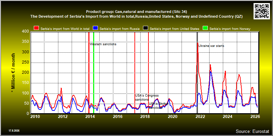Click the 'Development of Serbia's Import' subtitle line
The width and height of the screenshot is (273, 136).
136,16
